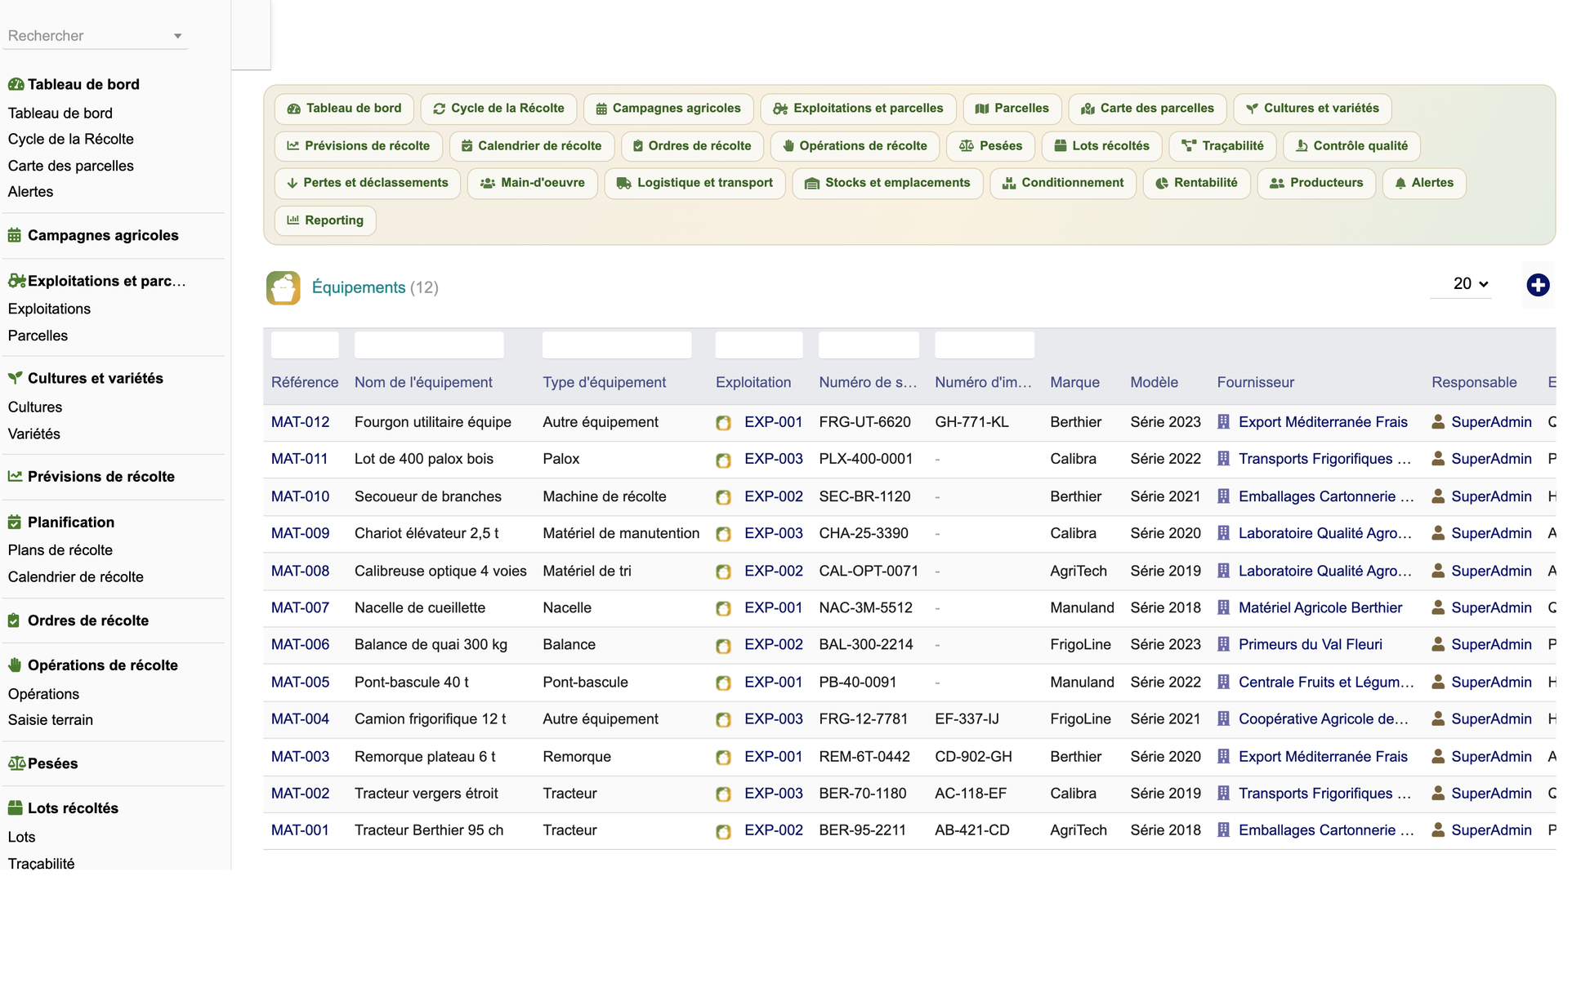The image size is (1590, 983).
Task: Click the scale icon beside Pesées in sidebar
Action: 16,763
